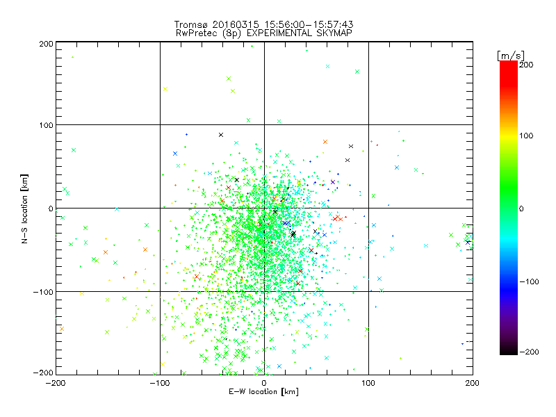Click the x-axis tick label 100
Screen dimensions: 556x417
click(368, 383)
